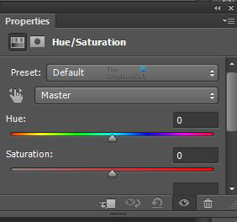The image size is (237, 222).
Task: Reset adjustment to defaults
Action: coord(157,203)
